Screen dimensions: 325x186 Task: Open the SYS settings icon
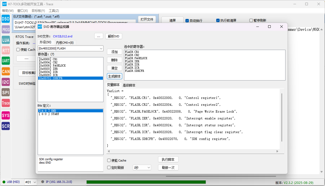point(6,115)
